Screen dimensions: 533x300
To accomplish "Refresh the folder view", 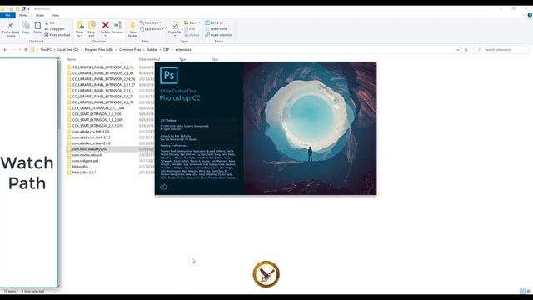I will [466, 50].
